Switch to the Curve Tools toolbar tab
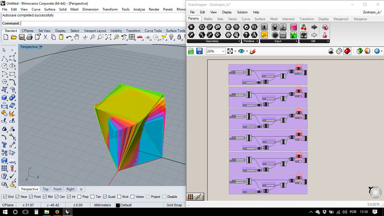The height and width of the screenshot is (216, 384). pyautogui.click(x=153, y=31)
